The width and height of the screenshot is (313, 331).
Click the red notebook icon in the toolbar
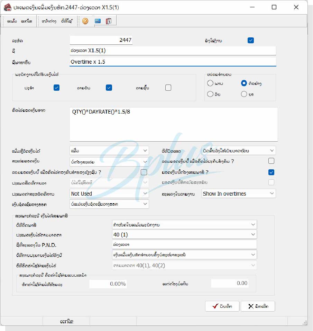click(x=109, y=21)
